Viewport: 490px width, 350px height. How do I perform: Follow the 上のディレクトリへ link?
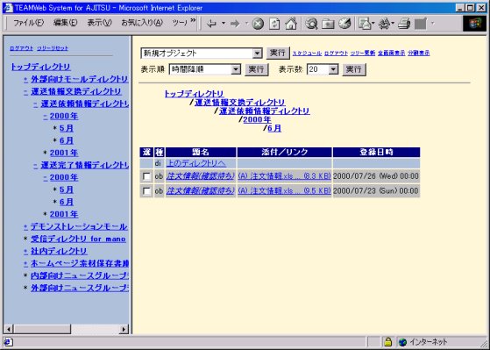pos(196,163)
